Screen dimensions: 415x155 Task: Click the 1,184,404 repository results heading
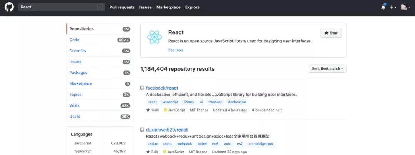177,69
